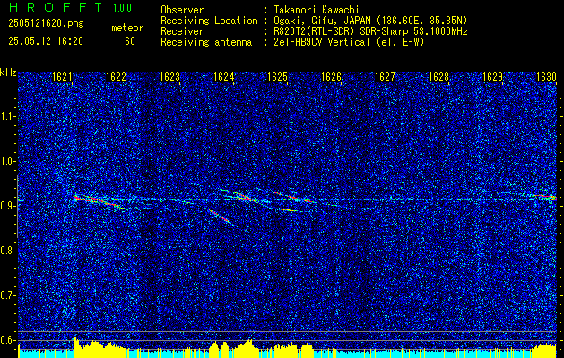Click the meteor echo trace below 0.9 kHz near 1624
This screenshot has width=564, height=358.
[x=221, y=217]
